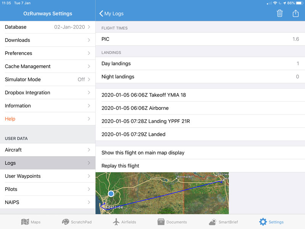This screenshot has width=305, height=229.
Task: Expand the Information row chevron
Action: pos(89,106)
